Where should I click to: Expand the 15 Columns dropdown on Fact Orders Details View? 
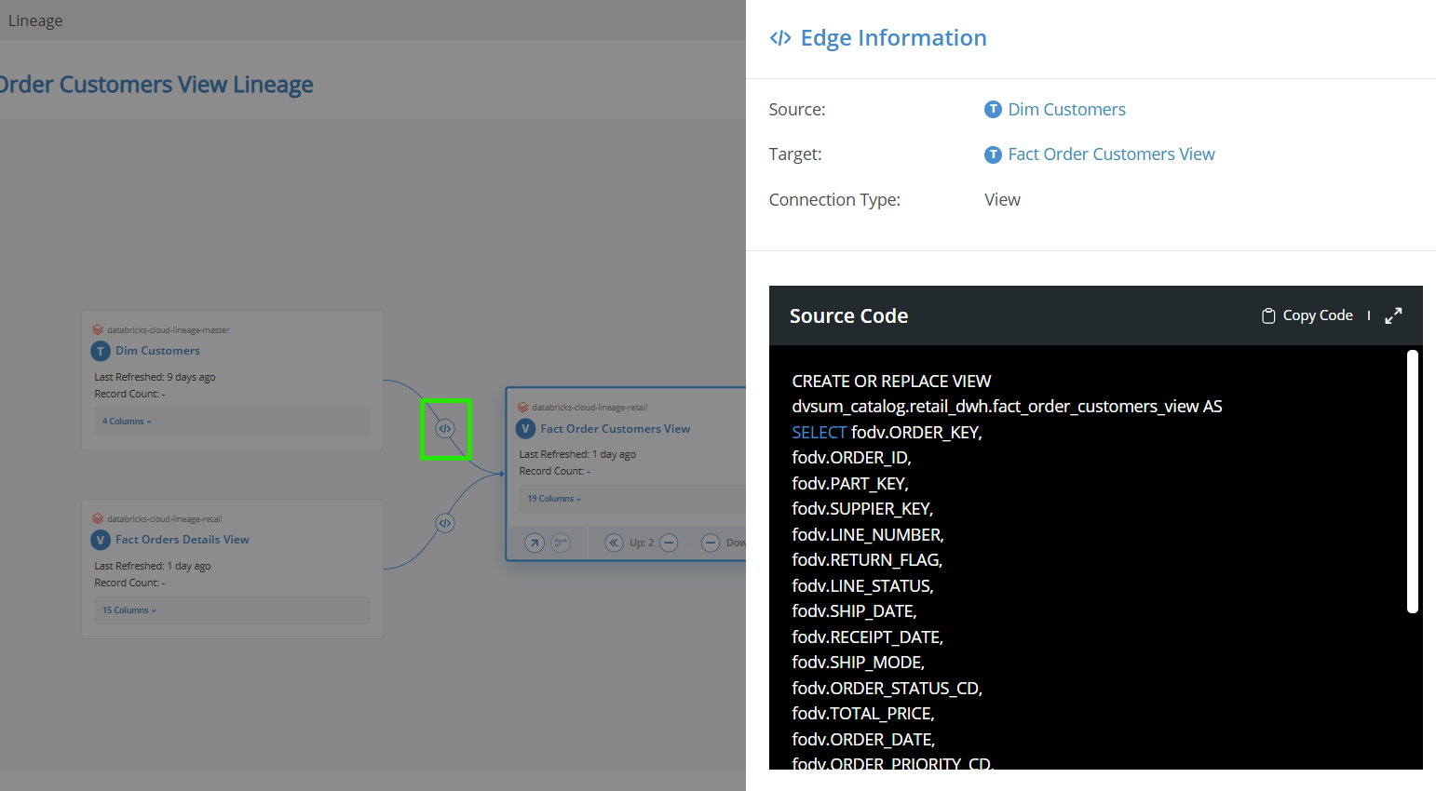click(x=129, y=610)
